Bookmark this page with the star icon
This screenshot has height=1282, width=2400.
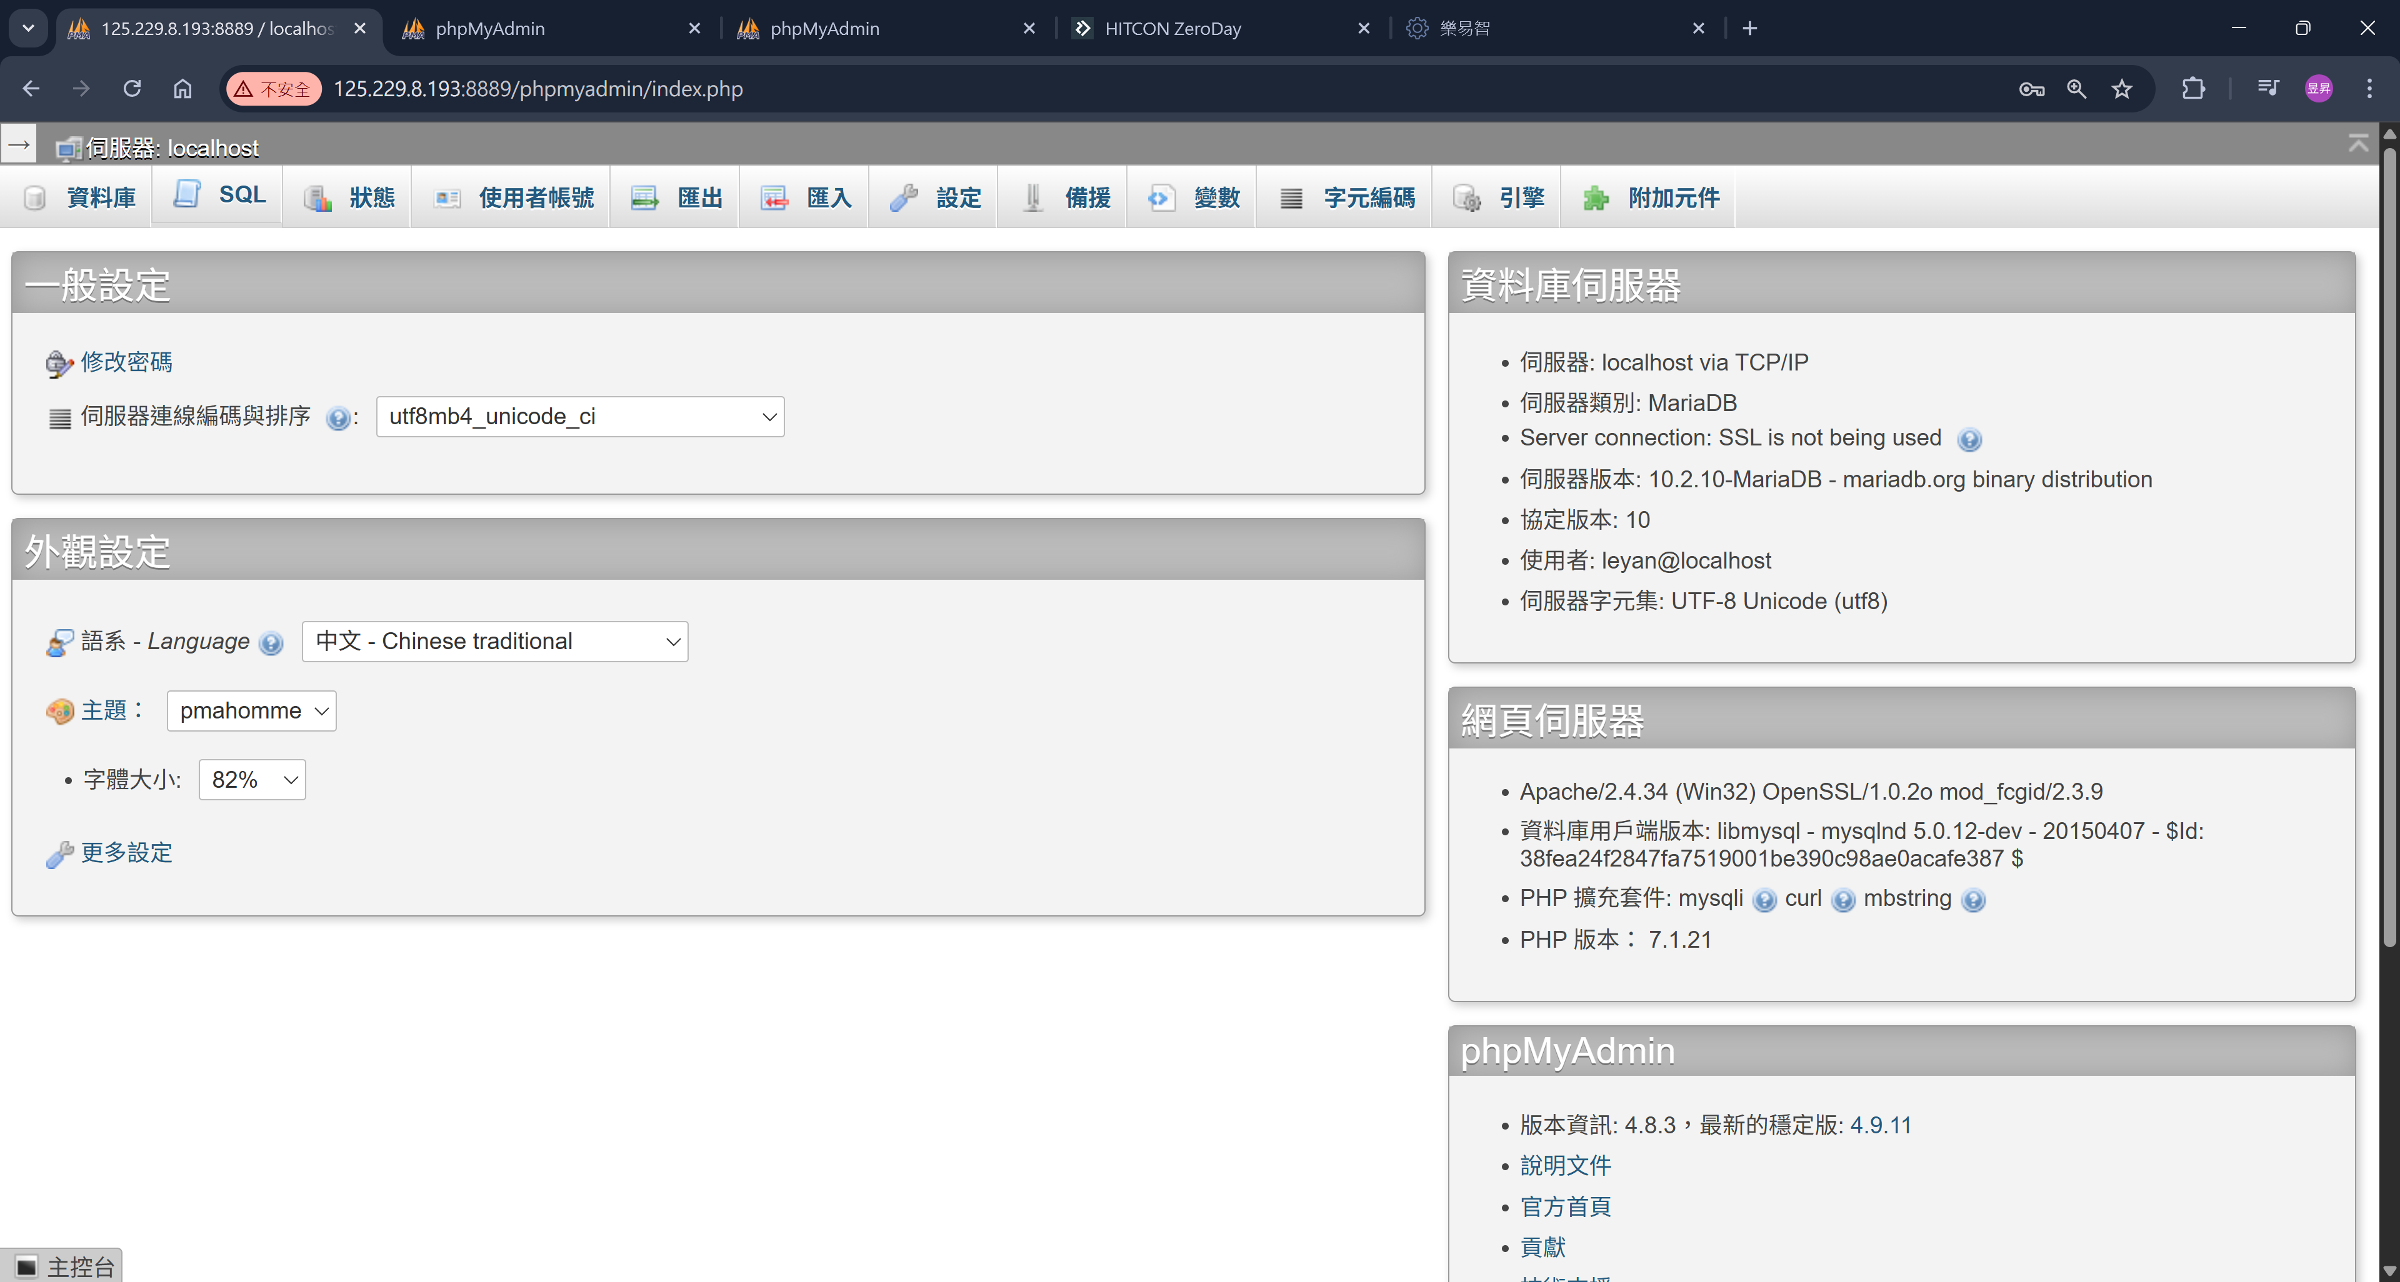2121,89
